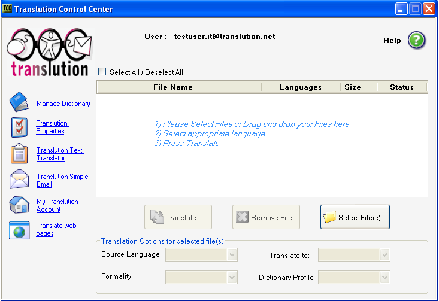
Task: Click the 'Please Select Files or Drag' instruction text
Action: coord(253,124)
